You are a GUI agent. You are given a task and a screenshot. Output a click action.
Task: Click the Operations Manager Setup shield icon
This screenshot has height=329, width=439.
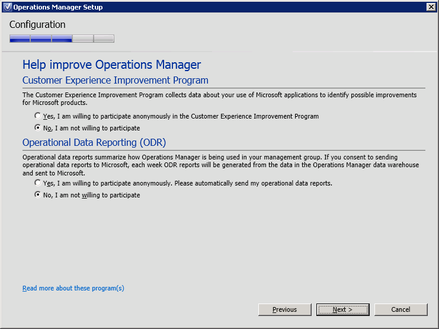pyautogui.click(x=7, y=7)
